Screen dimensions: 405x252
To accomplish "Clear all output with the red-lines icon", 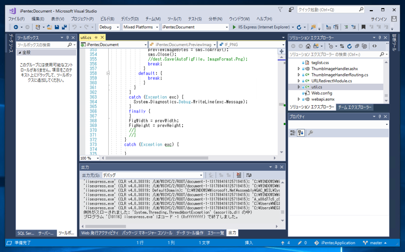I will point(239,175).
